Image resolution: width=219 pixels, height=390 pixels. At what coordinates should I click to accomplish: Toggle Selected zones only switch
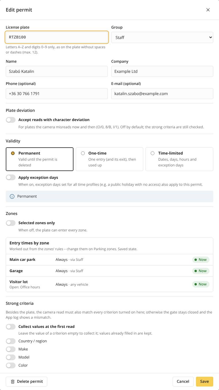click(x=11, y=223)
